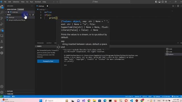Open tempCodeRunnerFile.py in explorer
The image size is (182, 102).
pyautogui.click(x=17, y=20)
